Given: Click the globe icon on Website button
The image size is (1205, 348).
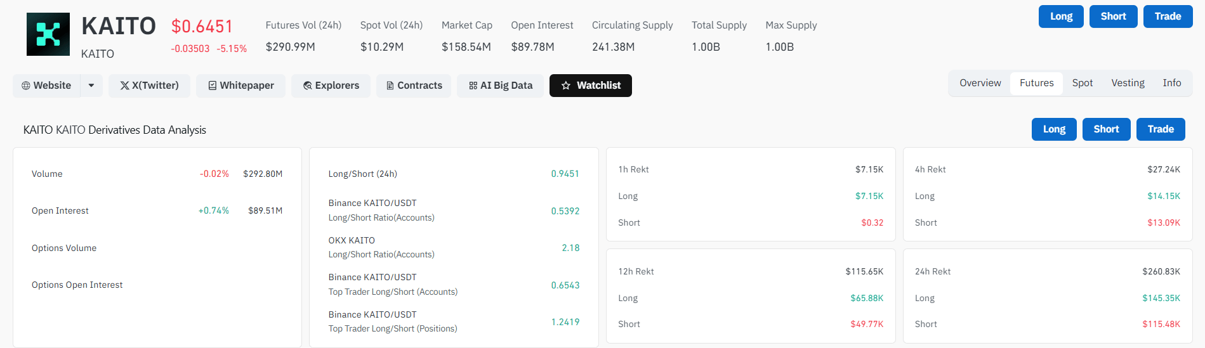Looking at the screenshot, I should 26,86.
